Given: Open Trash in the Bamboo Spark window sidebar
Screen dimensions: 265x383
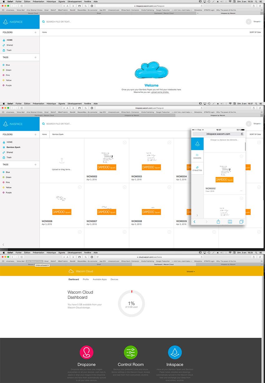Looking at the screenshot, I should pos(9,157).
